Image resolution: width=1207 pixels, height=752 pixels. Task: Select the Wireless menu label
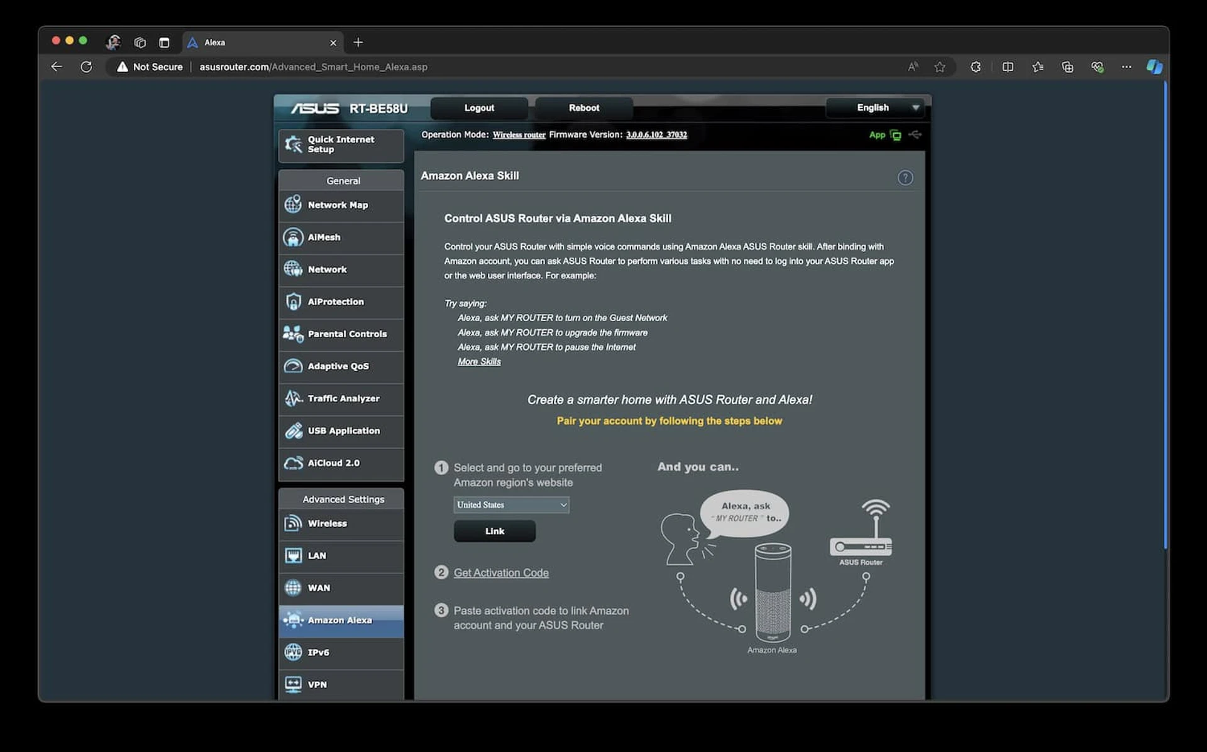[327, 523]
